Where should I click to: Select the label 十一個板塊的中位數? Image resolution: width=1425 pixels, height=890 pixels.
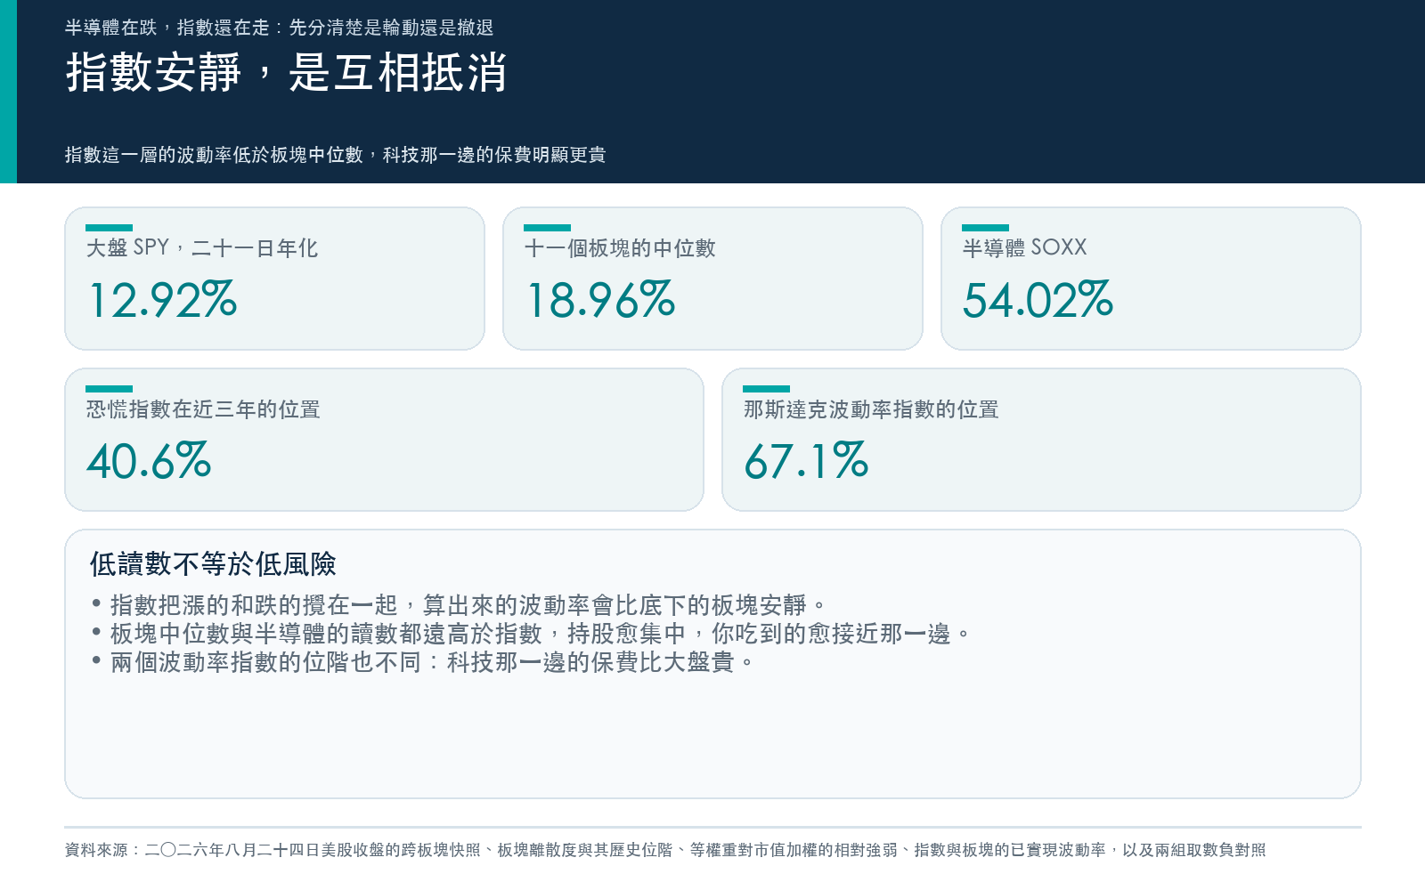620,247
